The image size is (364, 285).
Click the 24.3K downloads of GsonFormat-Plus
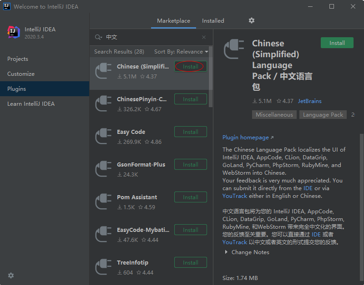(128, 175)
